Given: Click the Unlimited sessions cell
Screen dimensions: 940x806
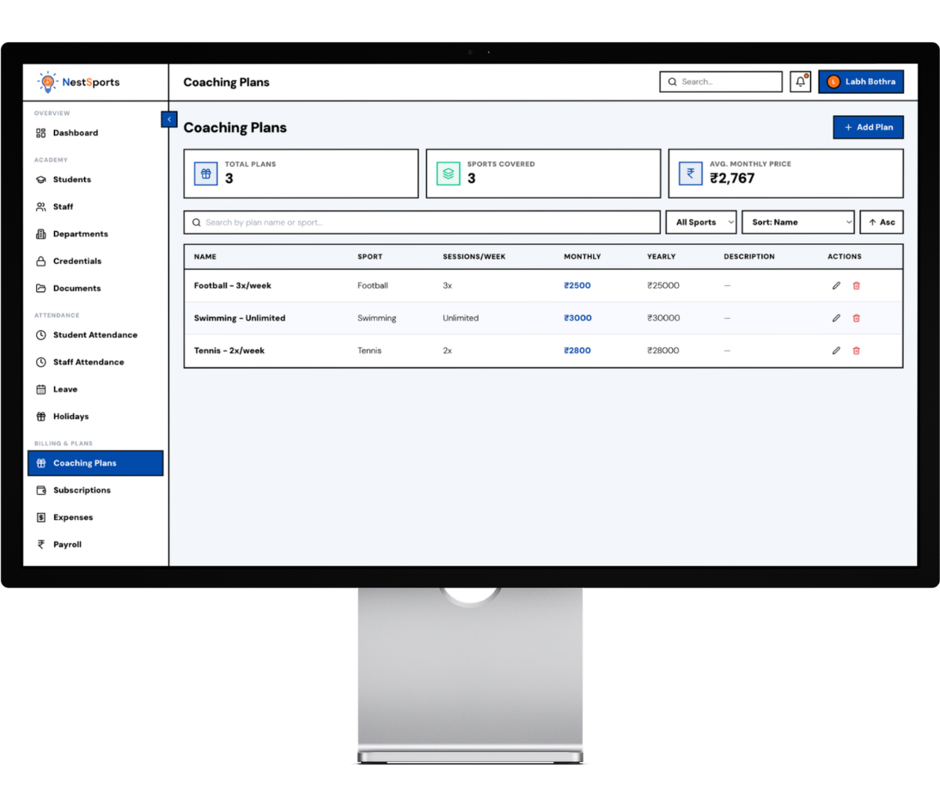Looking at the screenshot, I should (x=461, y=318).
